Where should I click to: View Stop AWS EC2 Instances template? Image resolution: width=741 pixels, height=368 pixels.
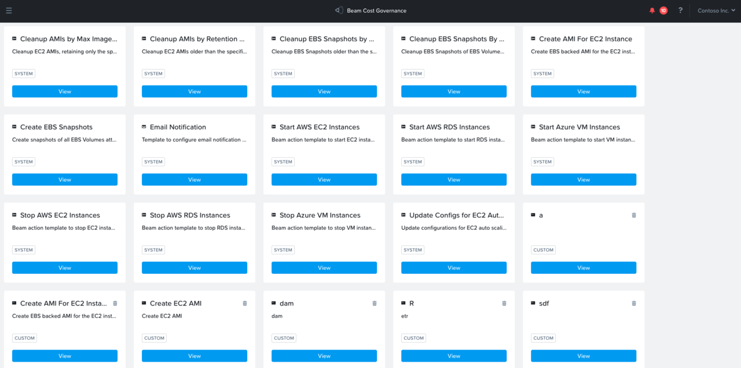click(65, 267)
